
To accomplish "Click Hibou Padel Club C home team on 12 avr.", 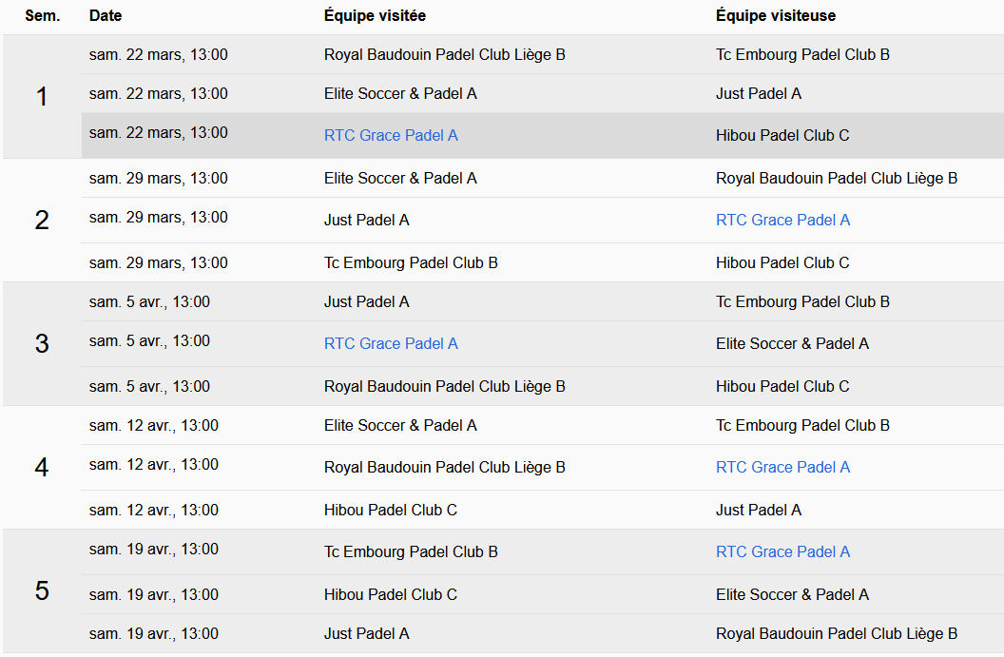I will pos(390,510).
